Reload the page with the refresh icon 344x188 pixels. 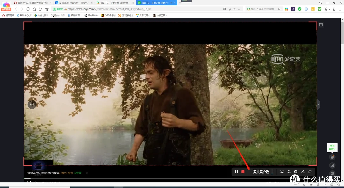point(28,9)
